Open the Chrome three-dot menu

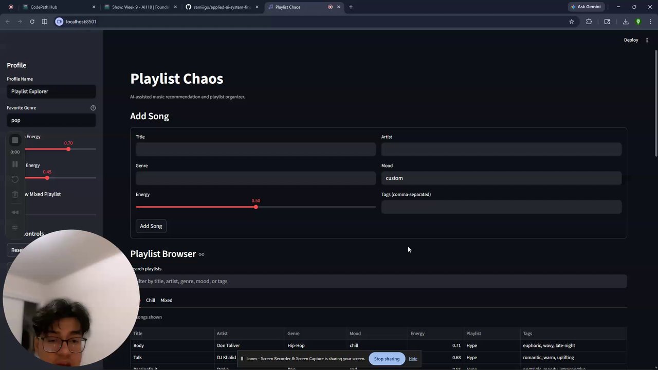click(650, 22)
